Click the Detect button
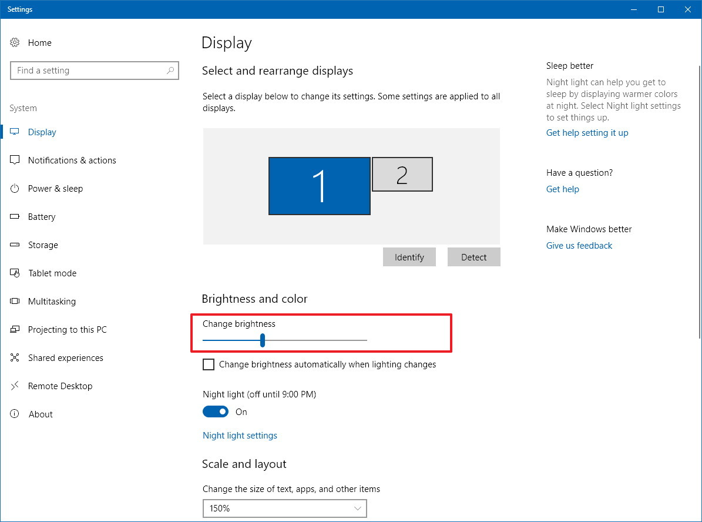 click(473, 257)
